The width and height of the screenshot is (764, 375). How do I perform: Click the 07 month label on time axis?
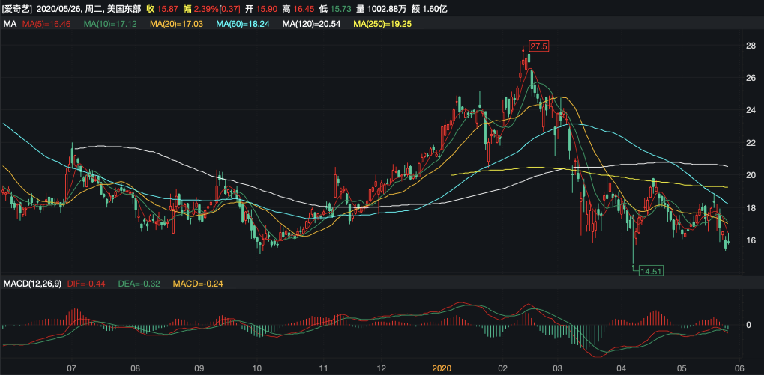(72, 368)
